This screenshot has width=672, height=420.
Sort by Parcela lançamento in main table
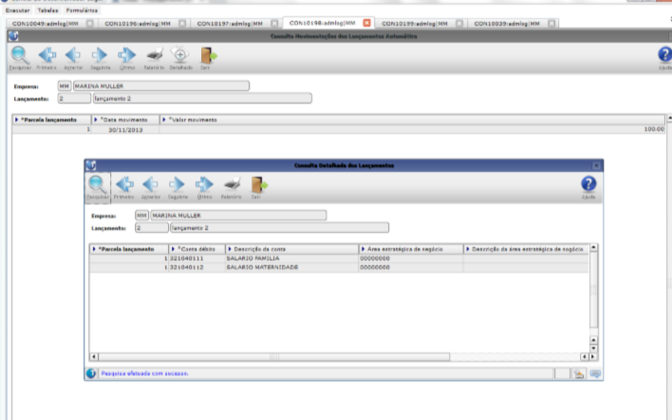pos(51,120)
